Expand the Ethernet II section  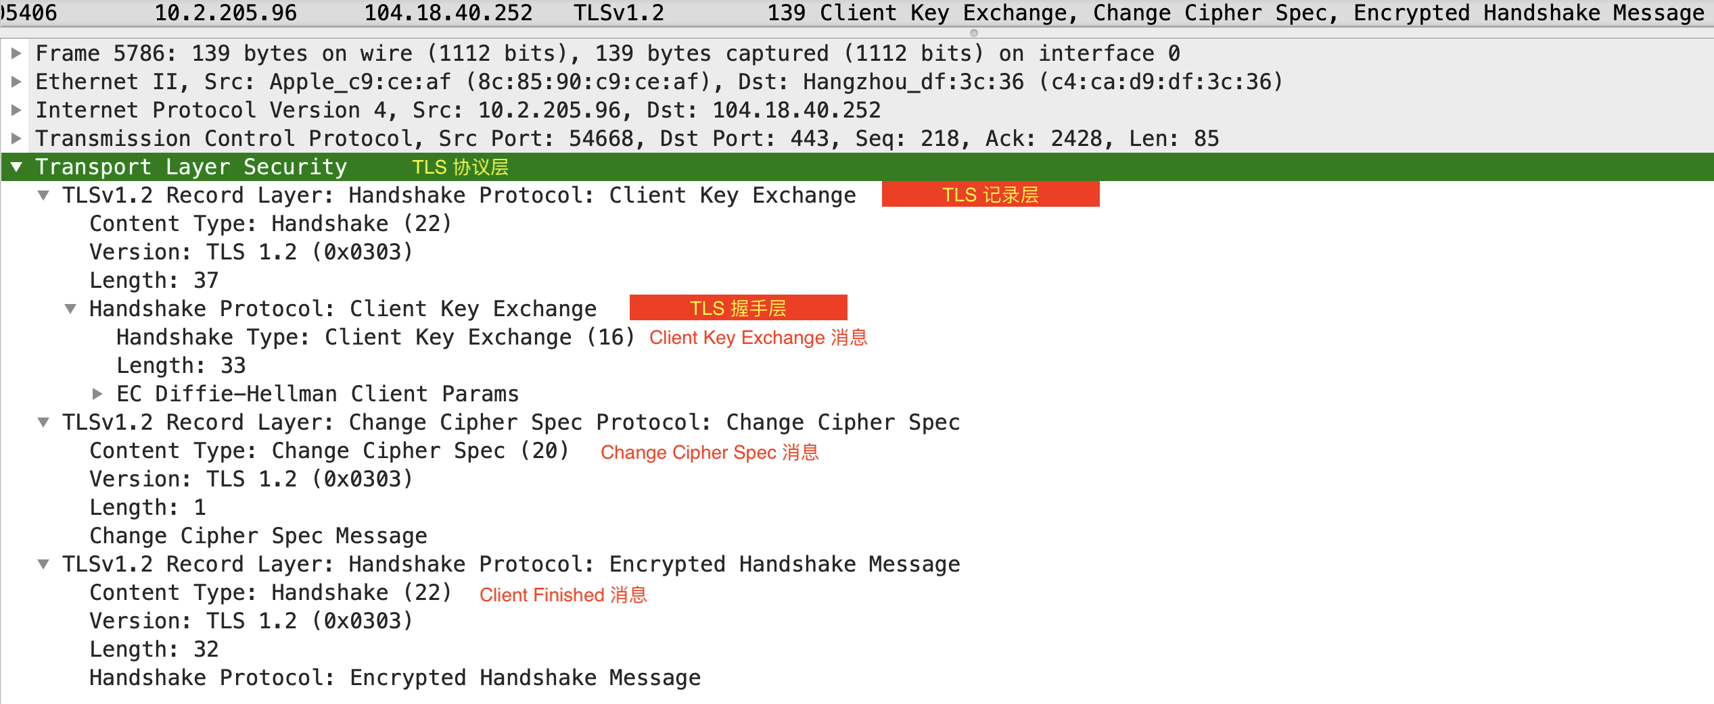tap(17, 81)
